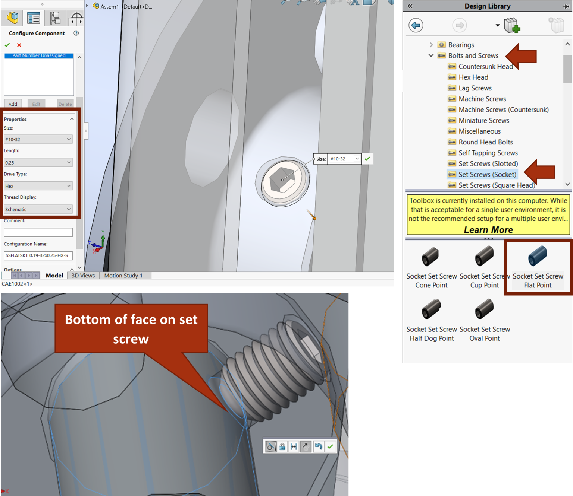573x496 pixels.
Task: Open the 3D Views tab
Action: pyautogui.click(x=82, y=276)
